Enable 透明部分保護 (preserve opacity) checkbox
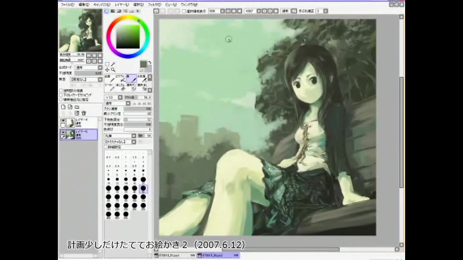Screen dimensions: 463x260 (x=61, y=91)
